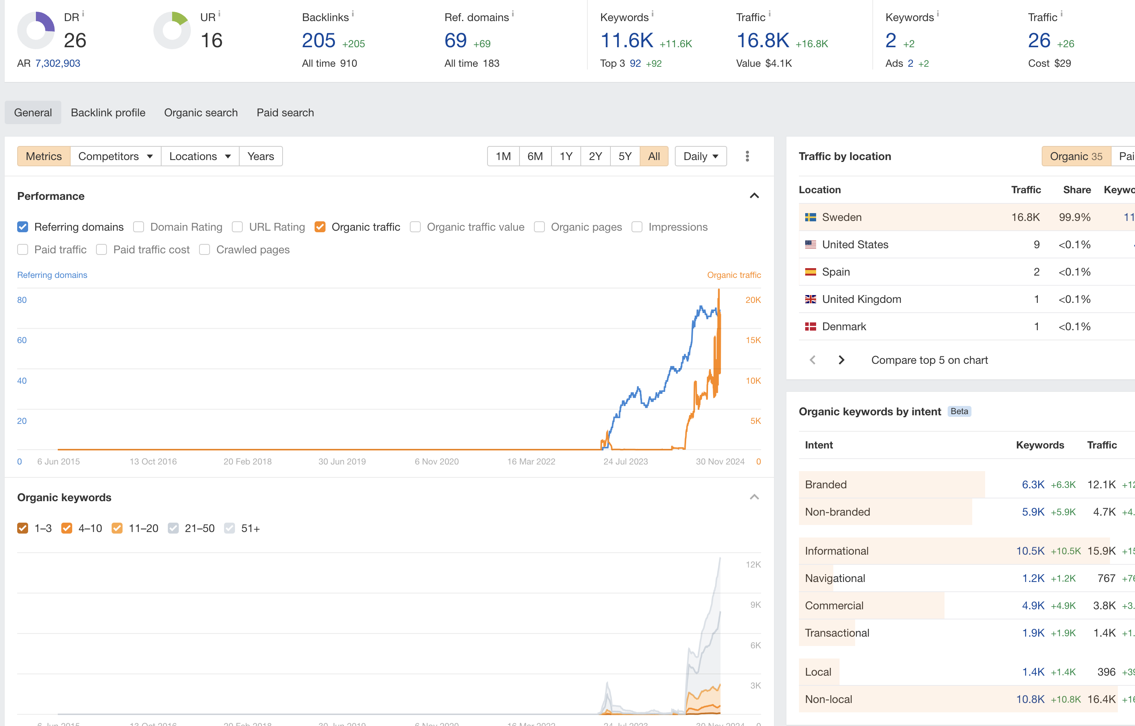1135x726 pixels.
Task: Switch to Paid search tab
Action: click(x=285, y=112)
